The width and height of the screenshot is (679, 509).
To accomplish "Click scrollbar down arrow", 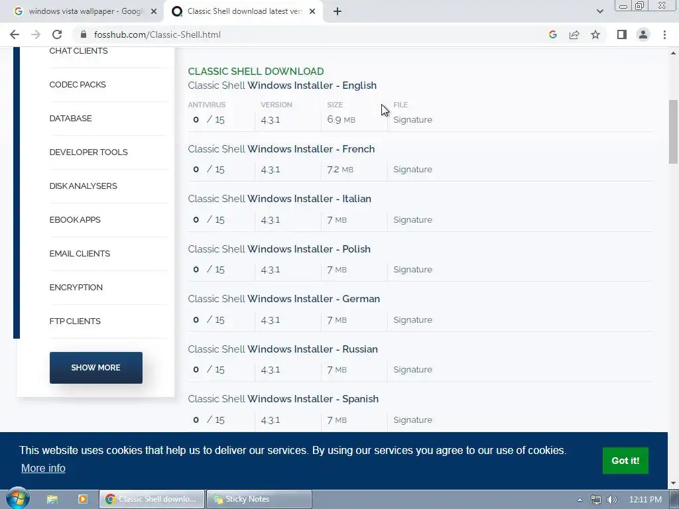I will pyautogui.click(x=674, y=483).
